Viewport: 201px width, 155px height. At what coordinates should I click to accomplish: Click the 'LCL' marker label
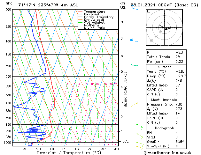[125, 141]
